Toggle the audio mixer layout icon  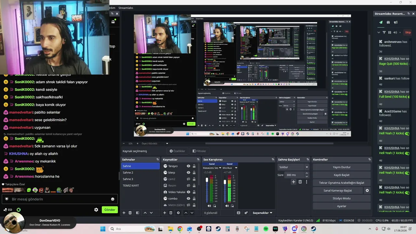pos(239,213)
